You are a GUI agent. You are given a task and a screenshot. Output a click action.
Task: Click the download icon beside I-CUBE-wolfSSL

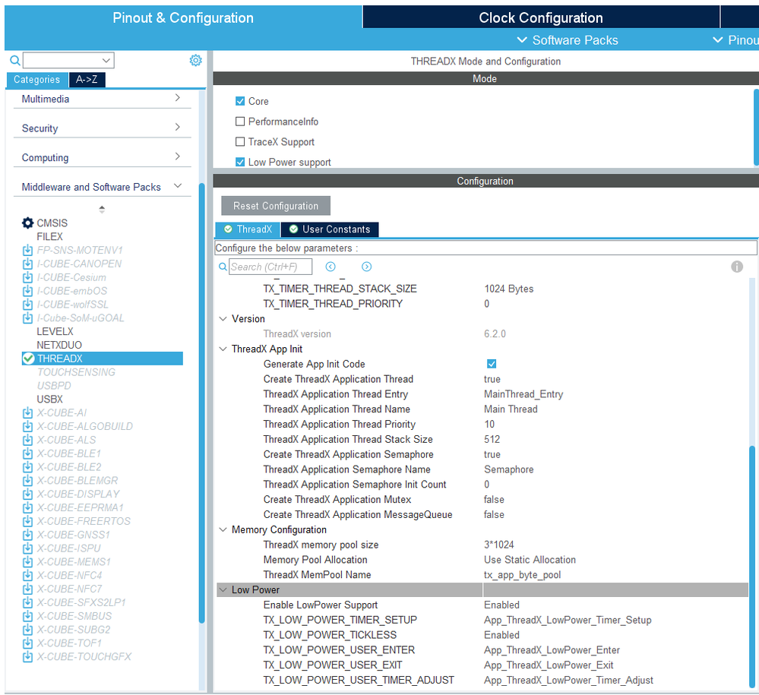tap(27, 305)
